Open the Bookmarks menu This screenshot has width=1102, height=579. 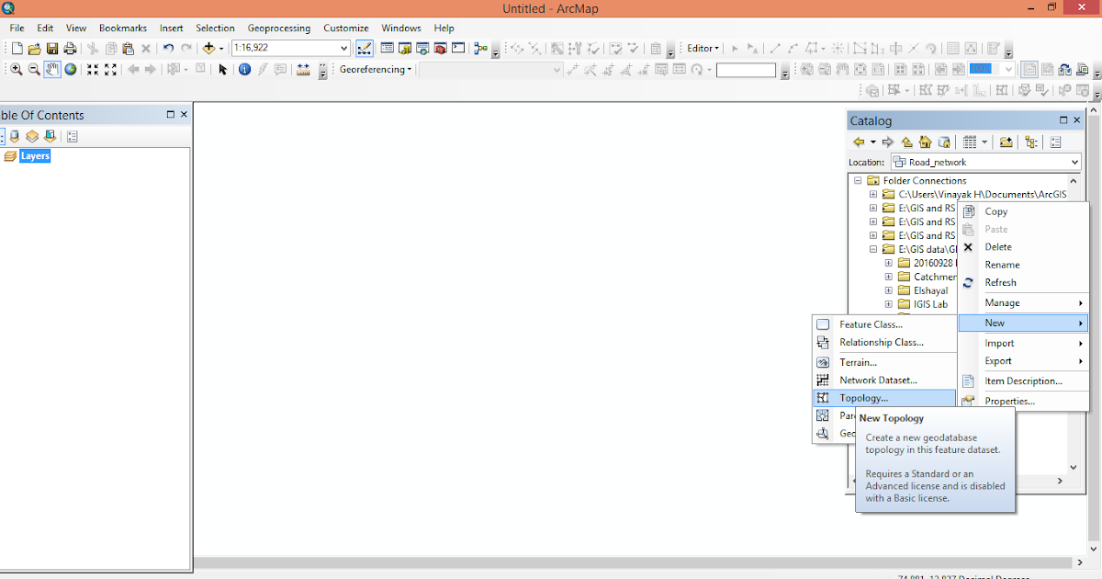tap(123, 28)
